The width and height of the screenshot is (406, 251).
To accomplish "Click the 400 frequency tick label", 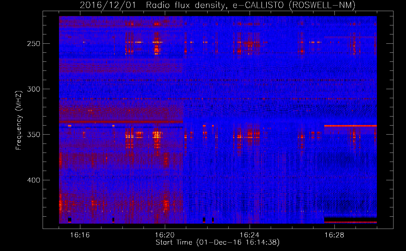I will (34, 180).
